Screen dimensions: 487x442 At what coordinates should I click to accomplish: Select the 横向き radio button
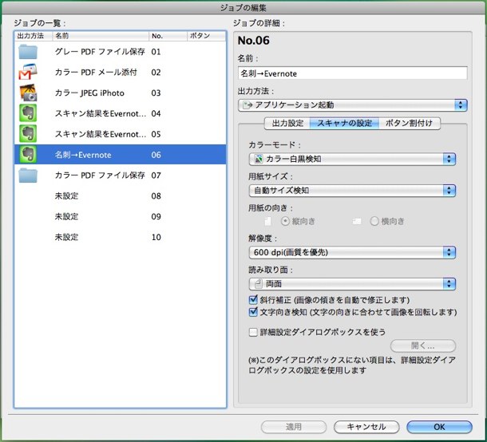[x=374, y=221]
